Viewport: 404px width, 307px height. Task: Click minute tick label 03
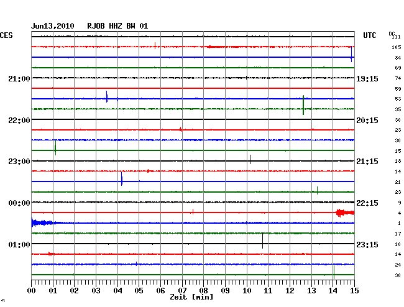click(96, 291)
